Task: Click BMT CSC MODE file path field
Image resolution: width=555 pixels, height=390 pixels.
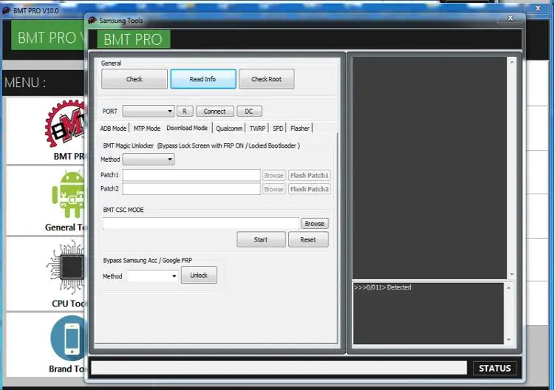Action: pyautogui.click(x=201, y=223)
